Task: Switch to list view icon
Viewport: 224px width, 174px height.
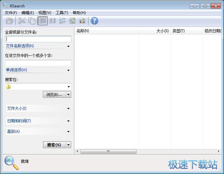Action: click(53, 21)
